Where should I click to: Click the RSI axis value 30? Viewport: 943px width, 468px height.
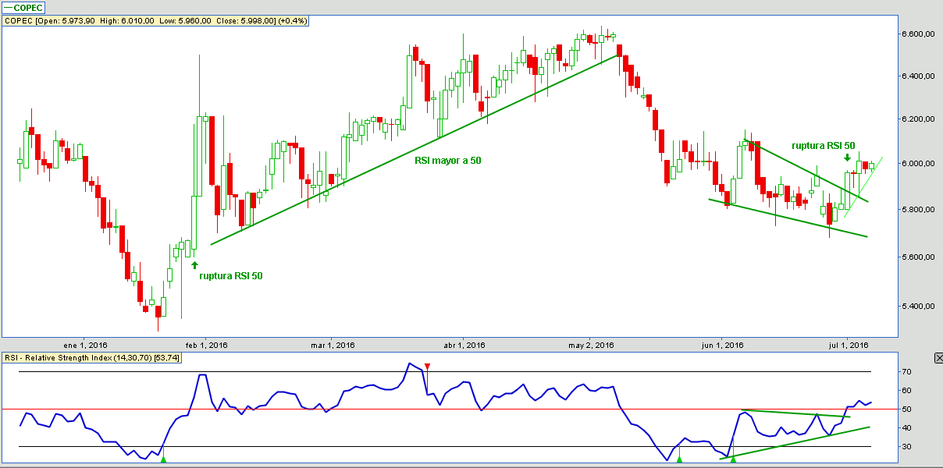click(906, 447)
